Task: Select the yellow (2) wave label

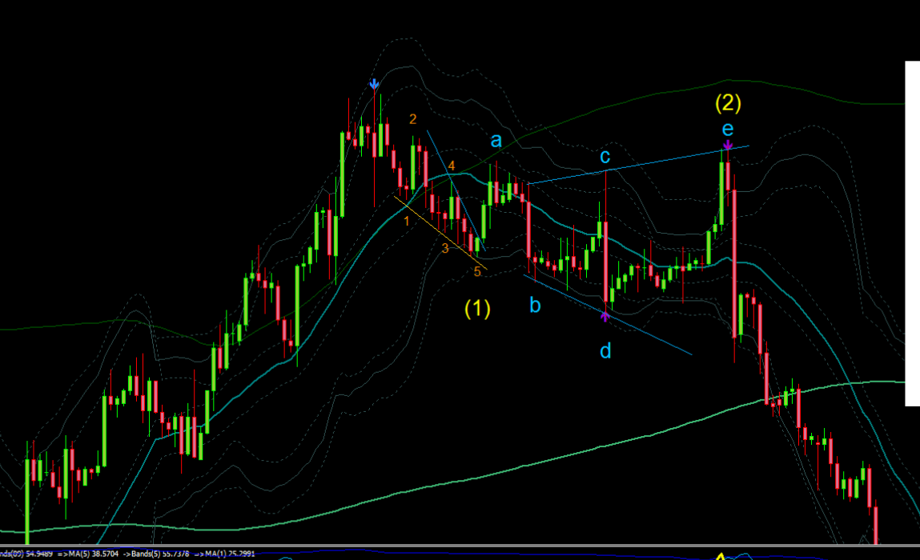Action: tap(728, 102)
